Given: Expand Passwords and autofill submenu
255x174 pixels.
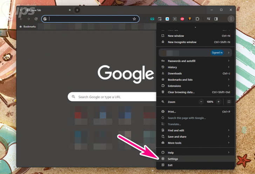Looking at the screenshot, I should click(x=196, y=61).
